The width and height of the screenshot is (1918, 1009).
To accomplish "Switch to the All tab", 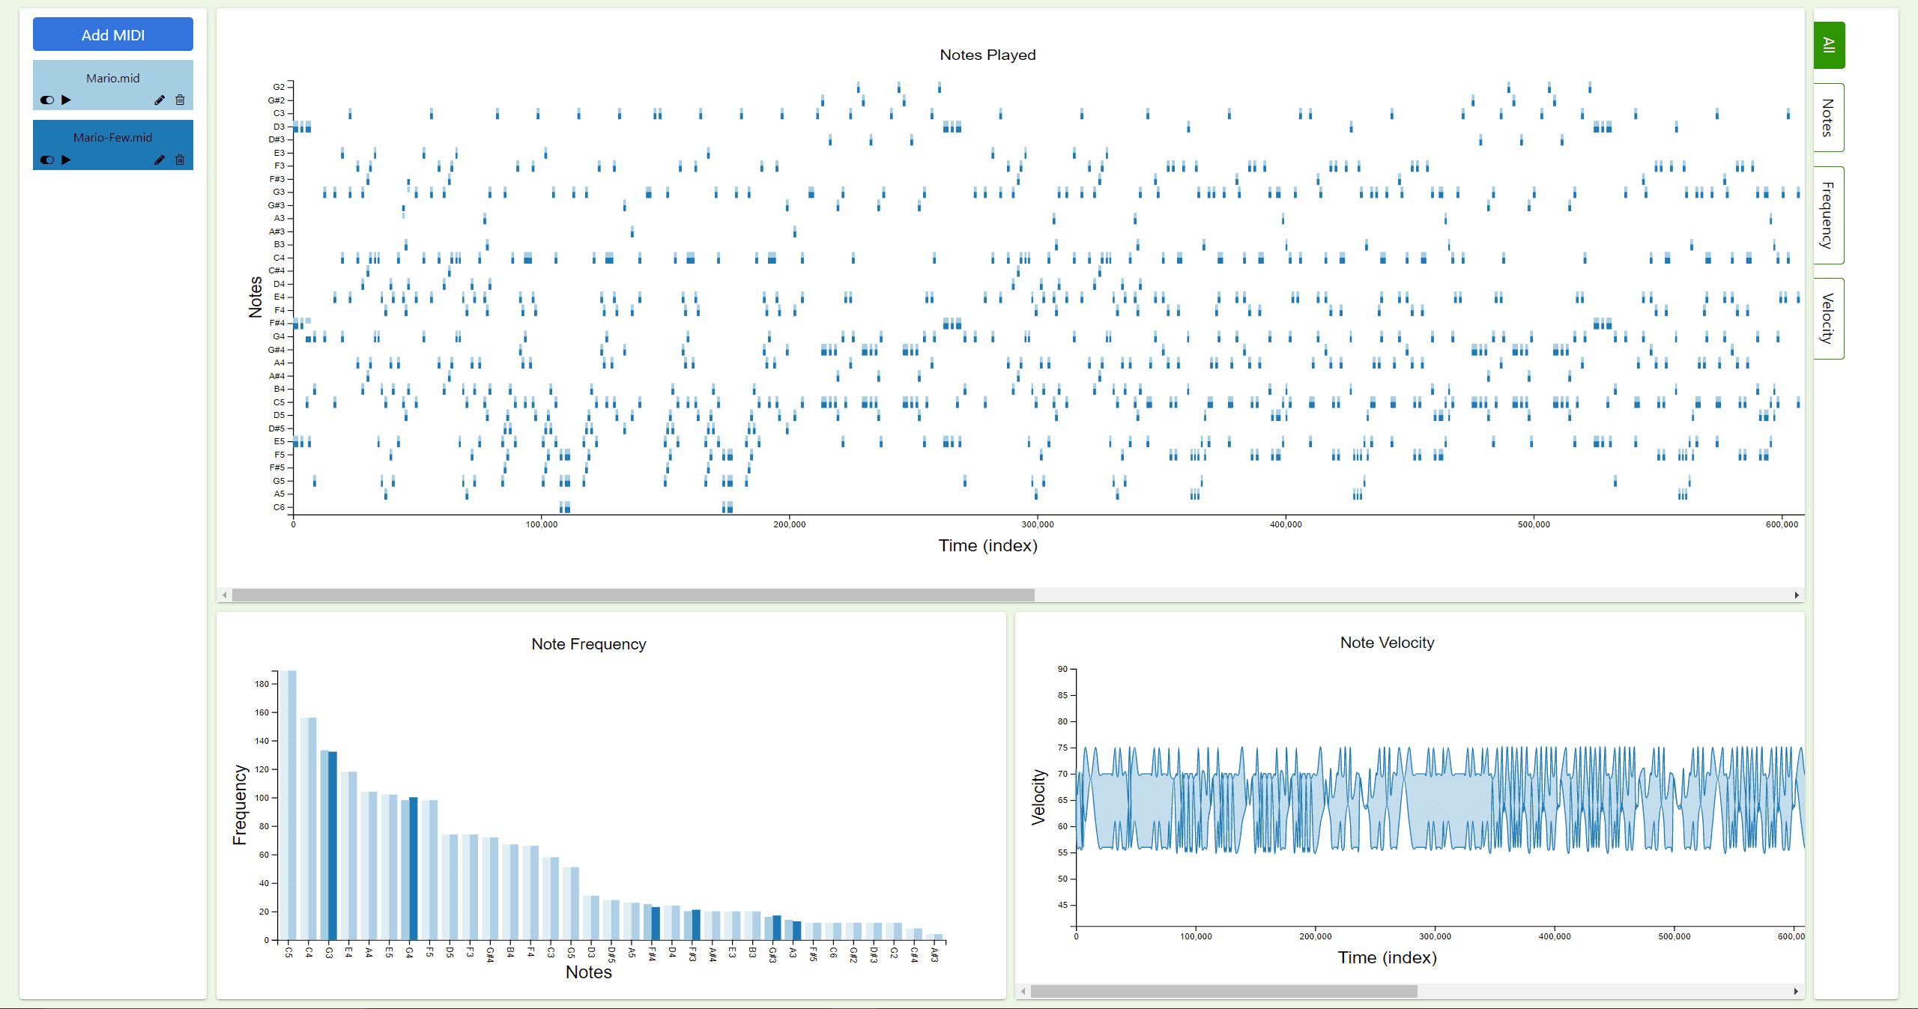I will [x=1829, y=45].
